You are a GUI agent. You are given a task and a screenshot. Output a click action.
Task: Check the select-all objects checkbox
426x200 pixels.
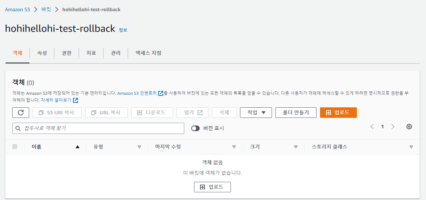(15, 147)
